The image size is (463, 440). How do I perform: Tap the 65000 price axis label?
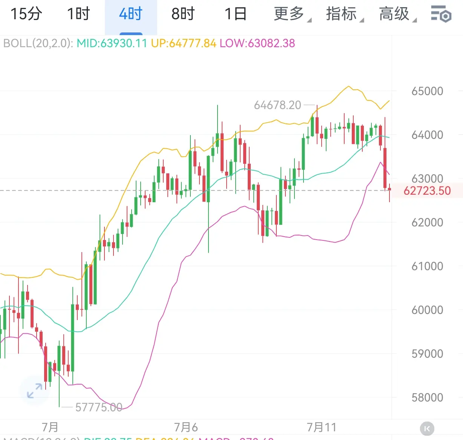click(x=427, y=91)
